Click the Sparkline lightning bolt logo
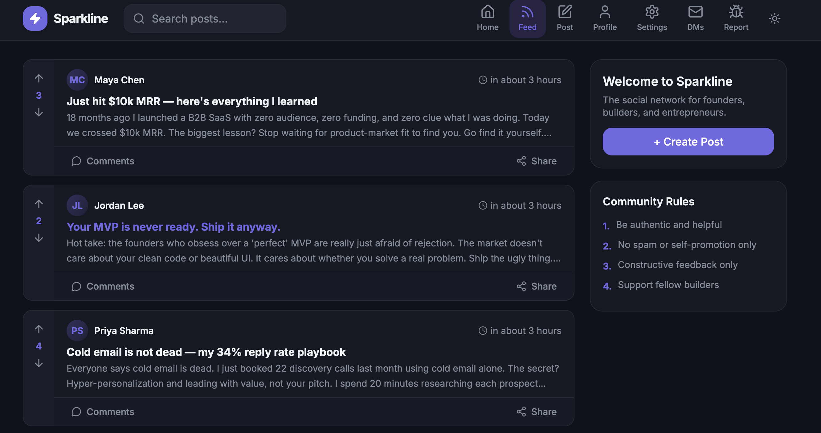821x433 pixels. click(35, 19)
